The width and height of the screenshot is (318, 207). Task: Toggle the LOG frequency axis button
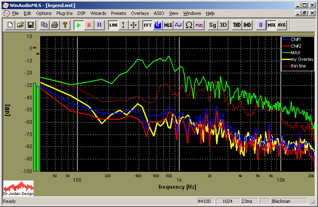pyautogui.click(x=113, y=25)
